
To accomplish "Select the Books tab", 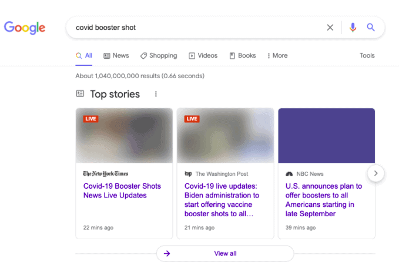I will (243, 56).
